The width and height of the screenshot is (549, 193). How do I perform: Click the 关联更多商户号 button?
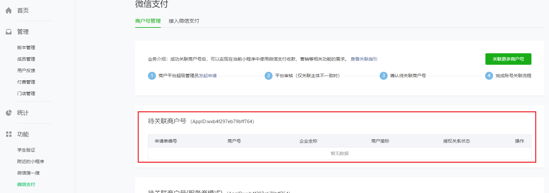click(x=508, y=59)
